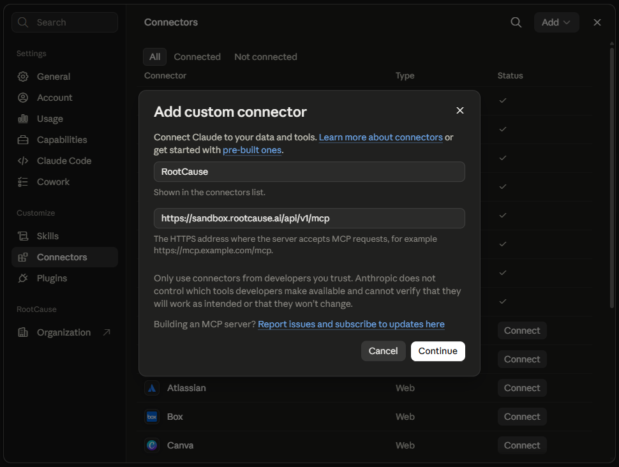Click the Cowork checklist icon
The image size is (619, 467).
coord(23,182)
